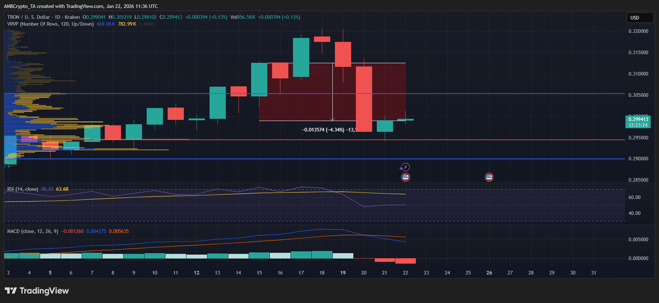Click the large red candle on the 20th
Image resolution: width=659 pixels, height=303 pixels.
(364, 99)
